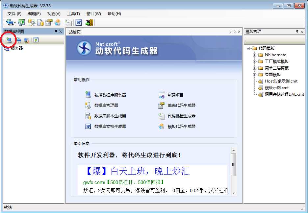The image size is (308, 213).
Task: Open the 视图(V) menu
Action: pos(54,14)
